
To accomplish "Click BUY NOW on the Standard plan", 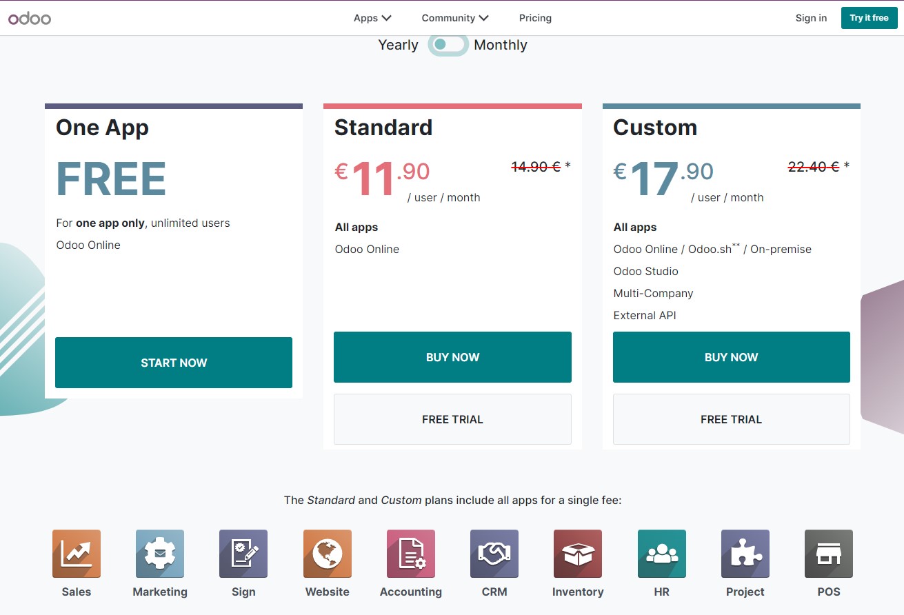I will (452, 357).
